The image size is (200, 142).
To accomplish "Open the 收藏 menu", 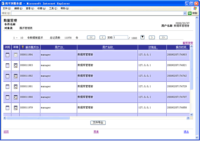I will pos(41,8).
